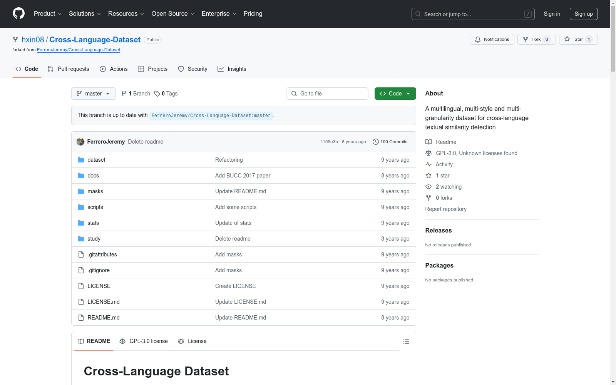Switch to the GPL-3.0 license tab

[144, 341]
